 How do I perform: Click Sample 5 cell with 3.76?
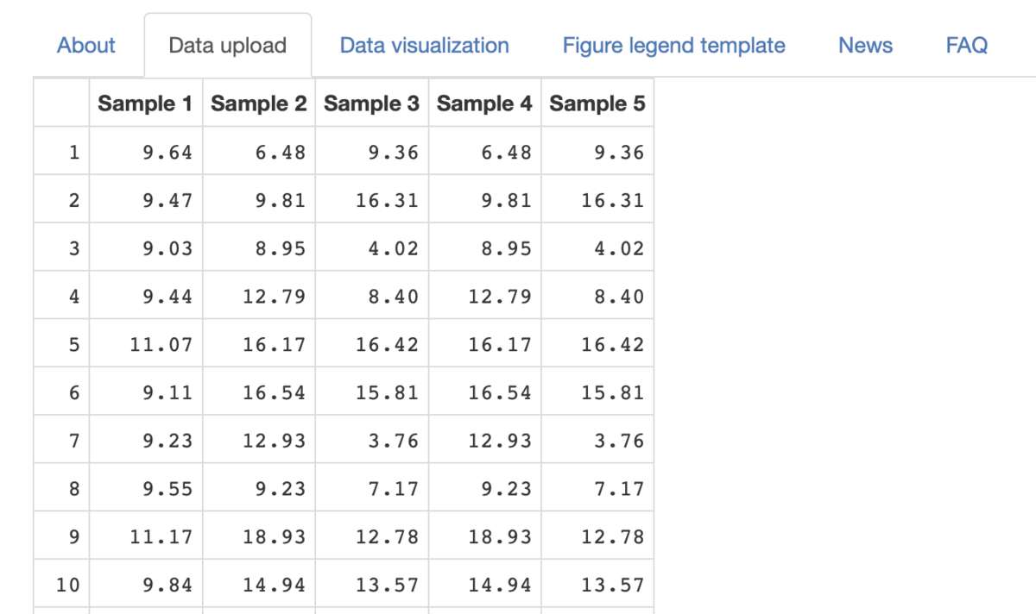coord(597,441)
